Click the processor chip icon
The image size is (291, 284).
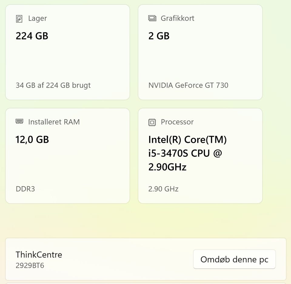pos(152,122)
